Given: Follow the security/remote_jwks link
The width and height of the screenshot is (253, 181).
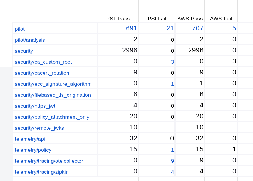Looking at the screenshot, I should (x=39, y=128).
